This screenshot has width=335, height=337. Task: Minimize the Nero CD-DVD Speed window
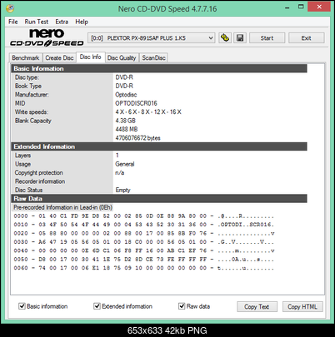tap(287, 7)
